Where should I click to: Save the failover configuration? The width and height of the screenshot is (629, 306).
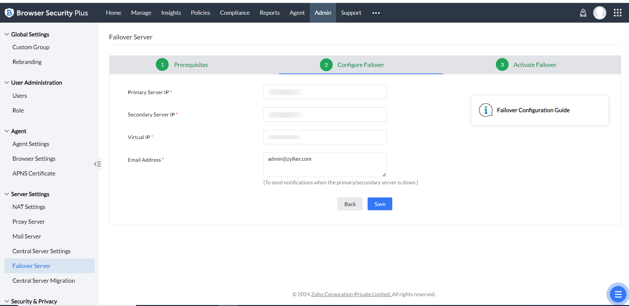click(x=379, y=204)
